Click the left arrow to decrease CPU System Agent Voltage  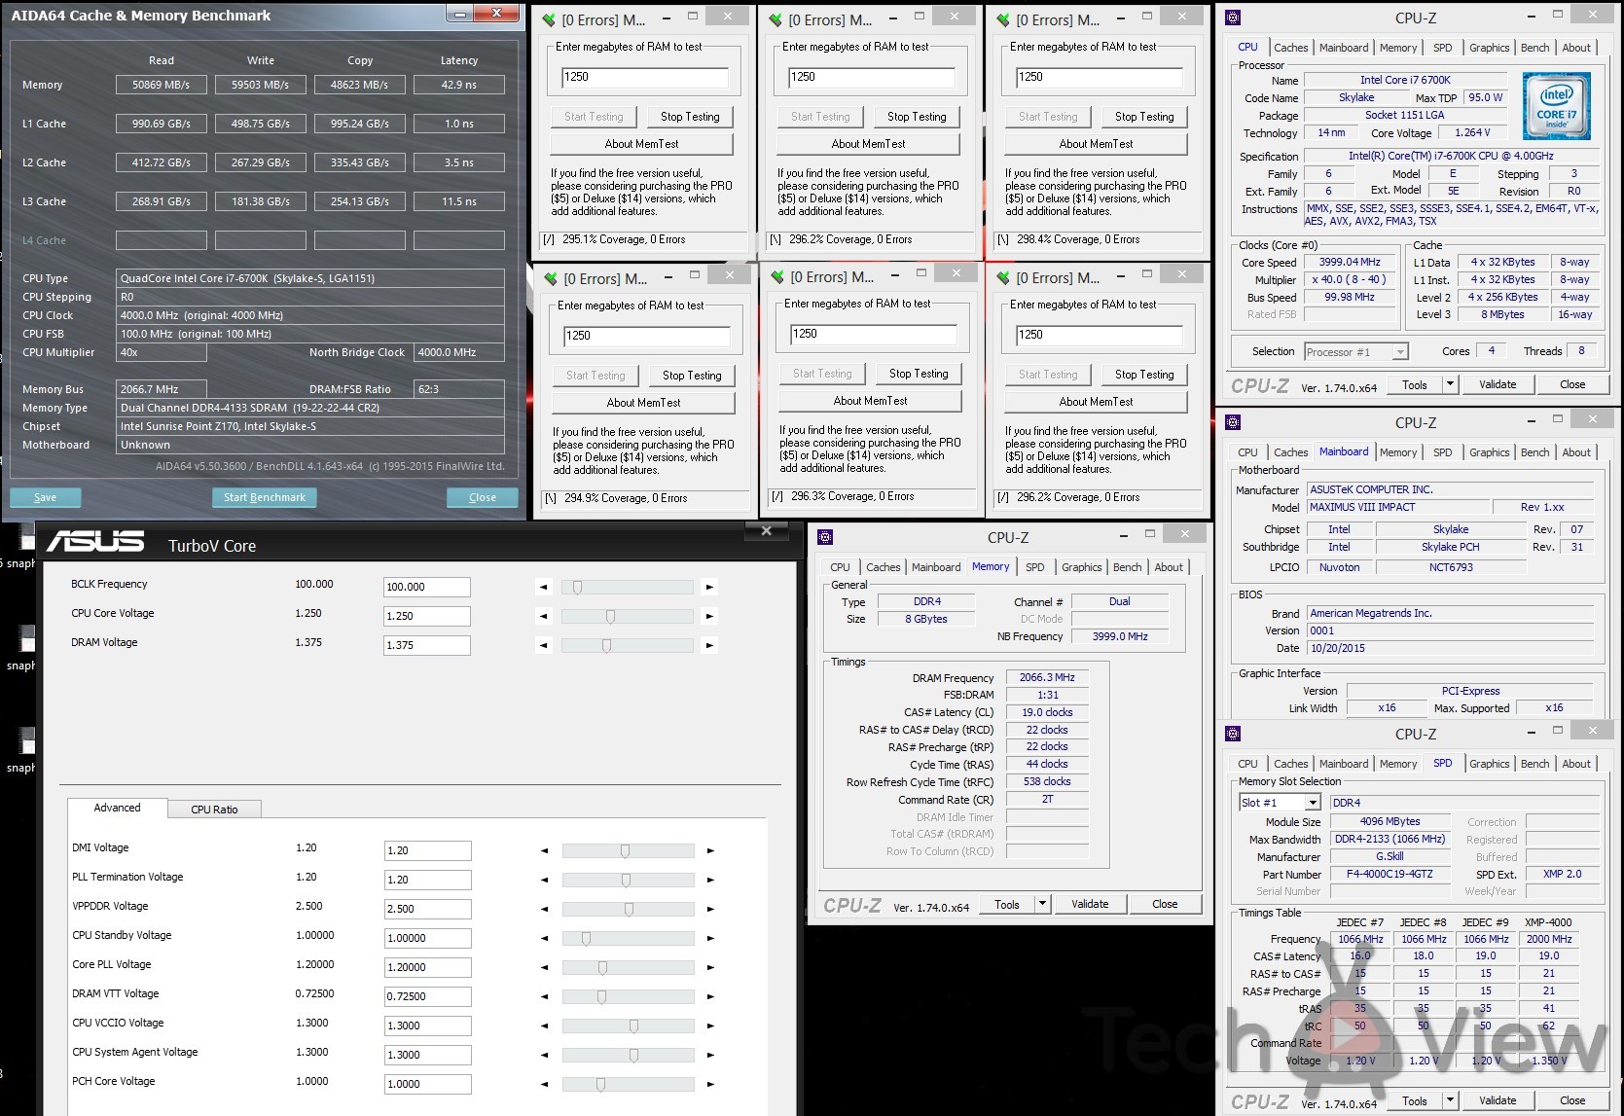pyautogui.click(x=544, y=1056)
